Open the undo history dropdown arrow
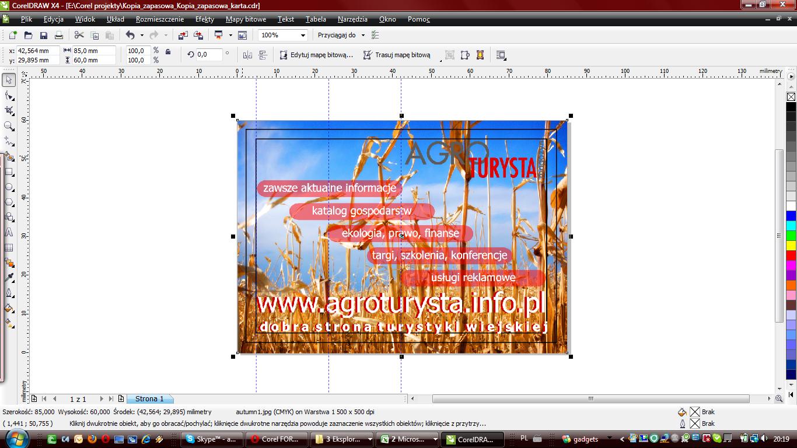The height and width of the screenshot is (448, 797). 142,35
